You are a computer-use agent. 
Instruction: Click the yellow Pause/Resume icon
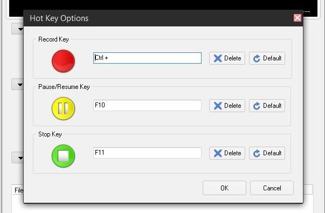[63, 108]
